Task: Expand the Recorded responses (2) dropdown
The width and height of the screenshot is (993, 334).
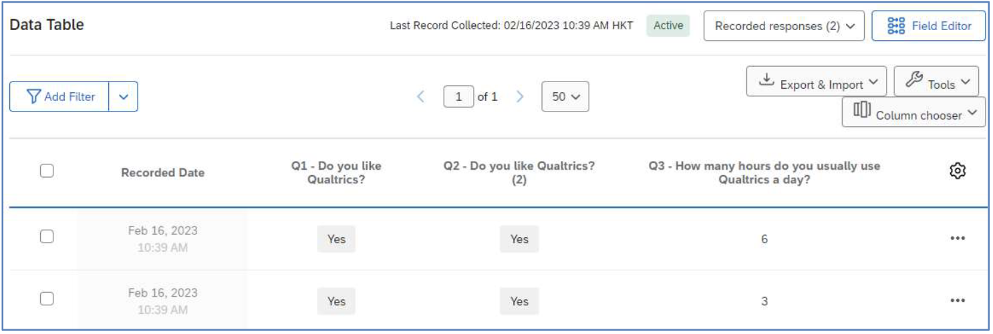Action: tap(784, 27)
